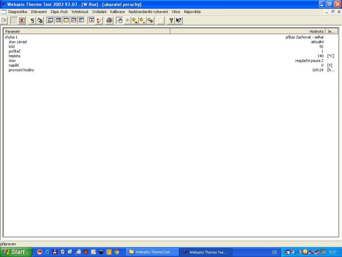
Task: Click the orange round tray icon
Action: [305, 252]
